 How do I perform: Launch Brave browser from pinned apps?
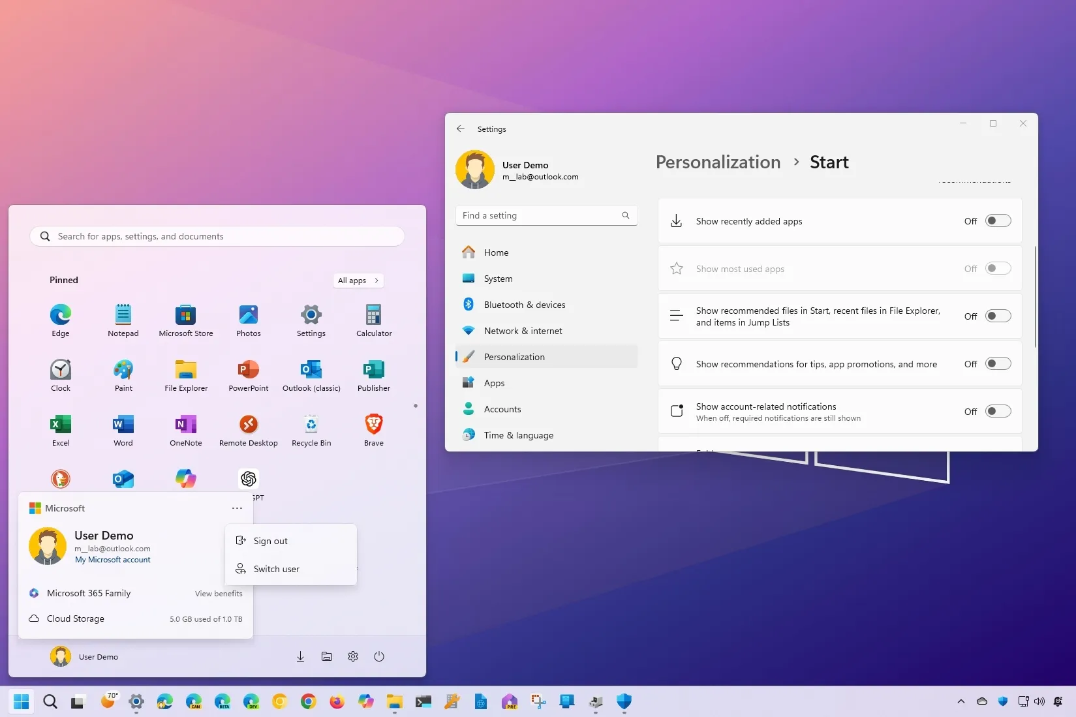point(374,429)
